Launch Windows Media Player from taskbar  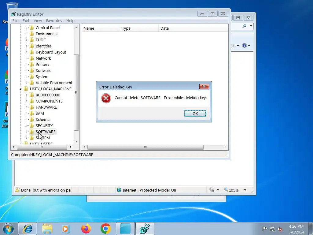click(x=66, y=229)
